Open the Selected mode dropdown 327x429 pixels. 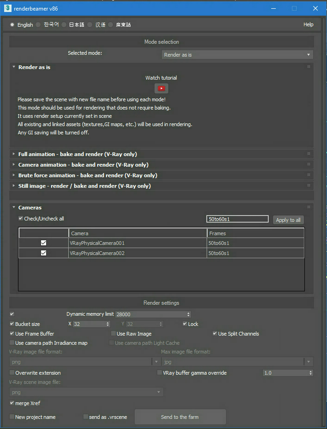[x=238, y=55]
